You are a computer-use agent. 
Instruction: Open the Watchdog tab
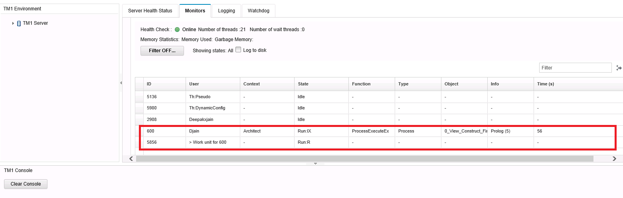(x=259, y=11)
